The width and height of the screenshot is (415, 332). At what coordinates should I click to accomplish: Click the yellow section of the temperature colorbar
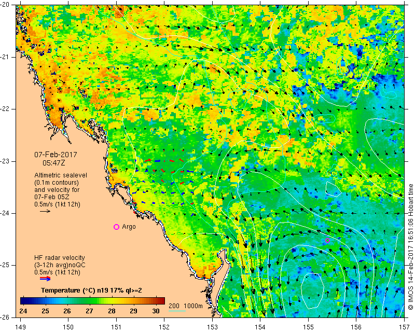click(x=113, y=301)
